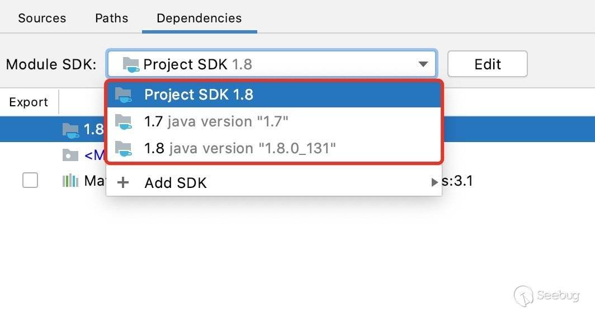This screenshot has width=595, height=311.
Task: Click the Project SDK 1.8 folder icon in dropdown list
Action: click(124, 94)
